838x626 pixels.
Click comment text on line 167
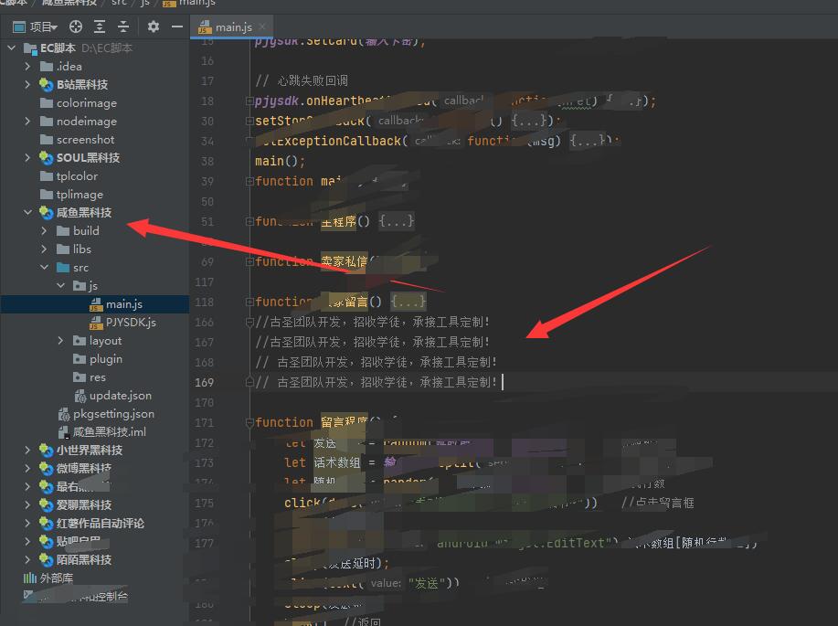pos(373,342)
